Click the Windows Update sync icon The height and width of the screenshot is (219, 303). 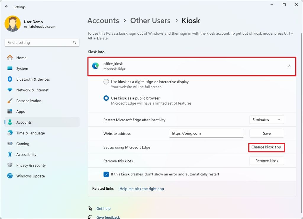pos(10,176)
